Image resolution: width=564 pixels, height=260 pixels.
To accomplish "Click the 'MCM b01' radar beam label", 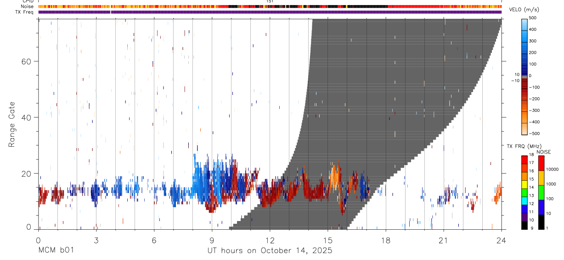I will pyautogui.click(x=56, y=250).
